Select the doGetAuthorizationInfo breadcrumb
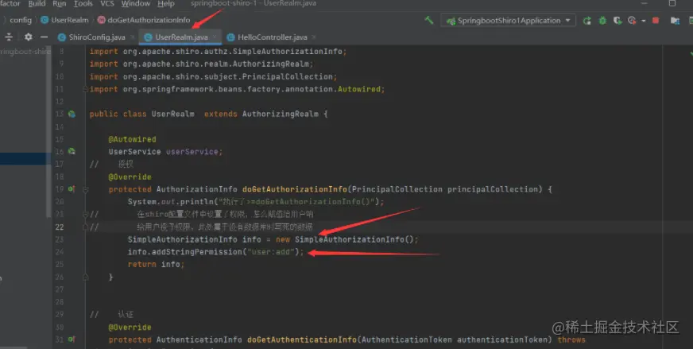The height and width of the screenshot is (349, 693). tap(144, 20)
